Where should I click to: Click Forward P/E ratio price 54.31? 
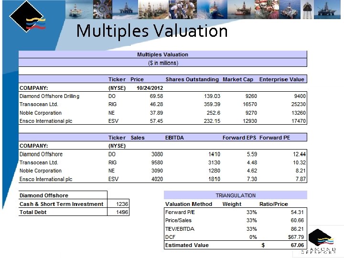click(x=297, y=212)
